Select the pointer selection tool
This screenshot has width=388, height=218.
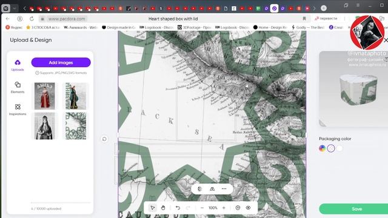(x=152, y=208)
